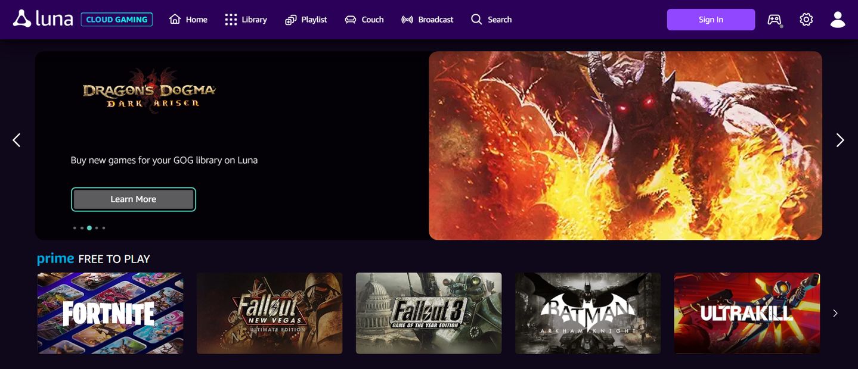858x369 pixels.
Task: Open the Library tab
Action: click(246, 20)
